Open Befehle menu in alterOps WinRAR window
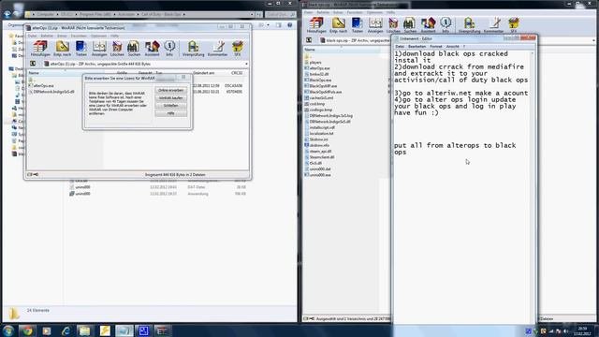Viewport: 599px width, 337px height. (x=47, y=36)
